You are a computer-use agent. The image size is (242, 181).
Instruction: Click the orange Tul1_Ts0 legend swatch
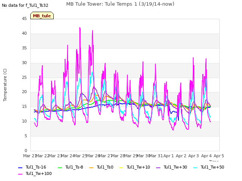click(x=92, y=167)
